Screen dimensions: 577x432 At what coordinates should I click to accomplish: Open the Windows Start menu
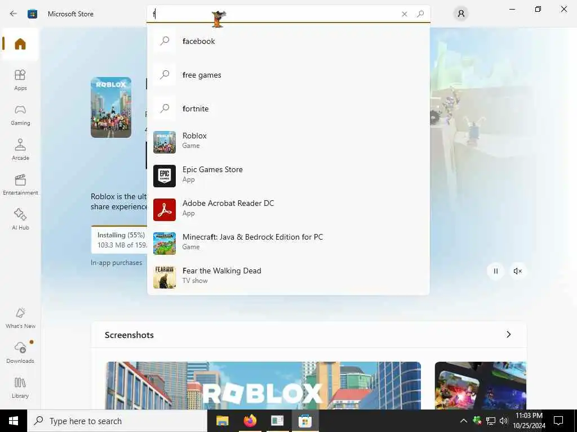pyautogui.click(x=14, y=421)
